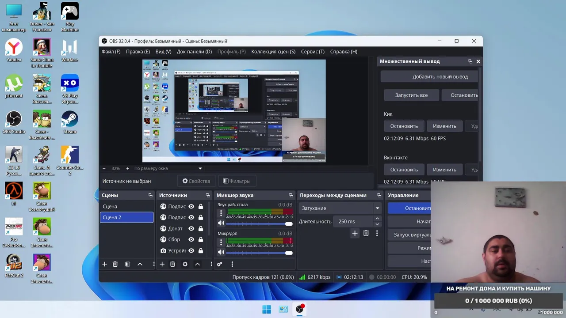Viewport: 566px width, 318px height.
Task: Add a new scene with the plus icon
Action: [105, 264]
